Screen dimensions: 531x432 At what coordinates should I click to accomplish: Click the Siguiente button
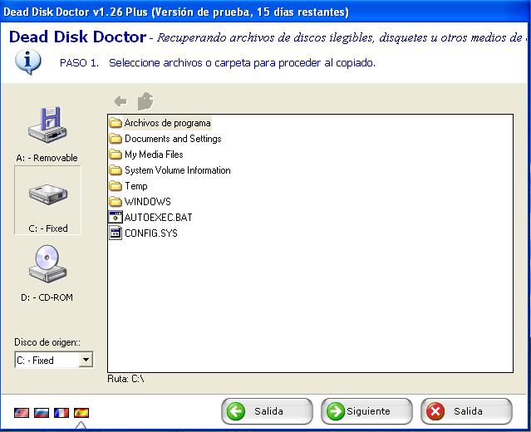click(x=366, y=411)
